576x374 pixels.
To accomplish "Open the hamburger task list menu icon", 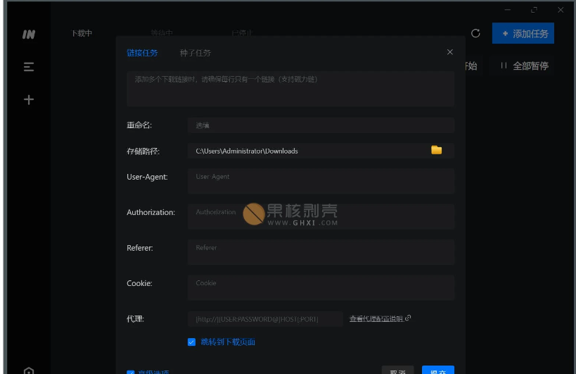I will click(29, 67).
